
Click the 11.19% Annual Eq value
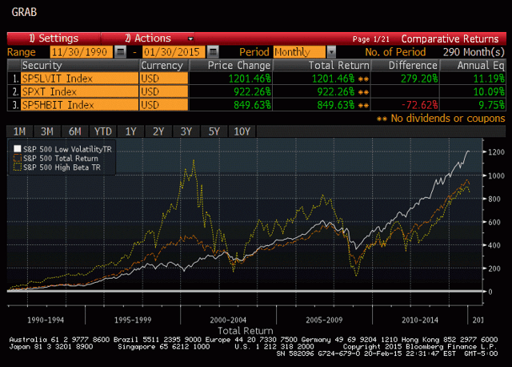(x=489, y=79)
